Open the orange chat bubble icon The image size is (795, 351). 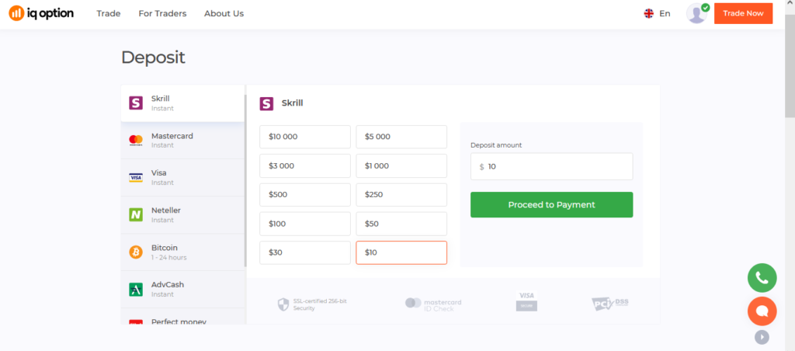pyautogui.click(x=762, y=311)
